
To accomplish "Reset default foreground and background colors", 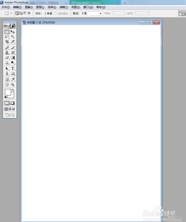I will click(x=6, y=97).
